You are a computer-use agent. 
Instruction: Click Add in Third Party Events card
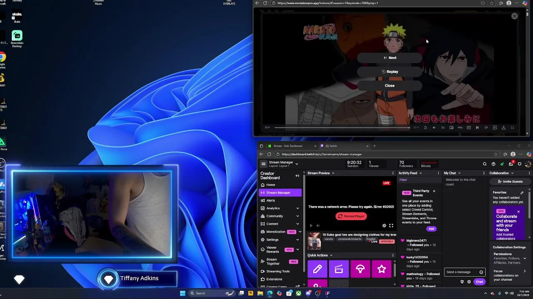431,229
